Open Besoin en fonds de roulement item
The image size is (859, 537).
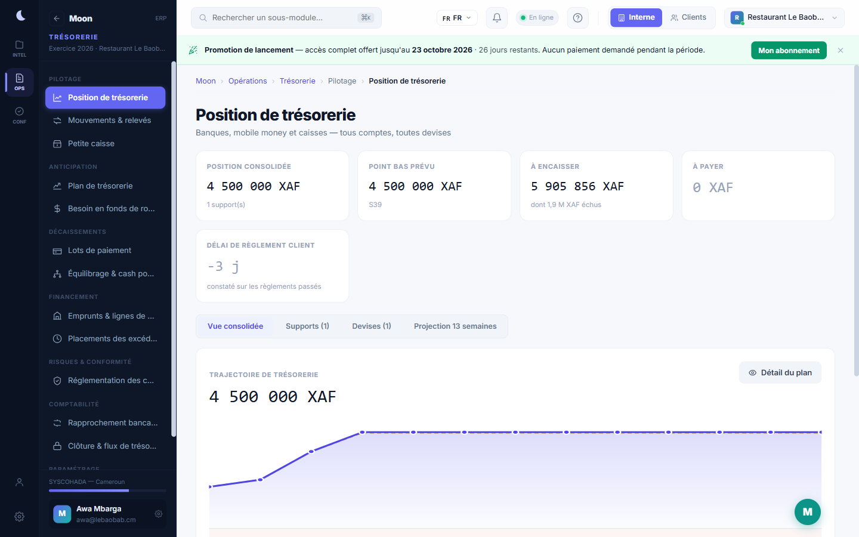105,209
